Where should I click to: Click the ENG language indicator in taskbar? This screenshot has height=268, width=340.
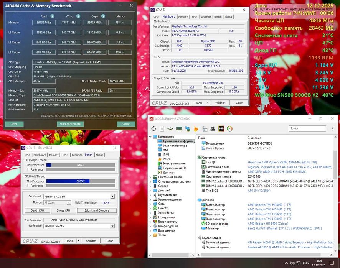pos(306,263)
